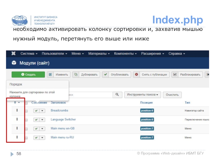The image size is (216, 162).
Task: Open the 'Расширения' menu
Action: [152, 54]
